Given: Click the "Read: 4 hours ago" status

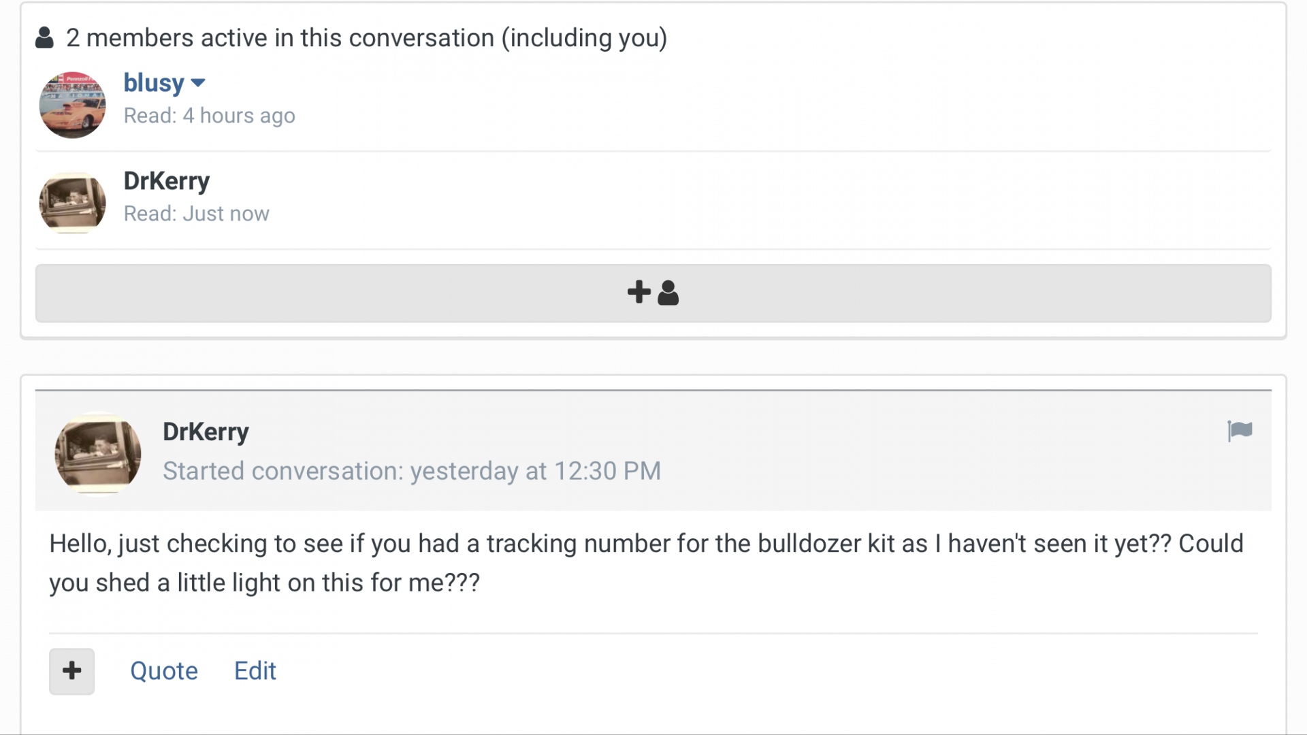Looking at the screenshot, I should 209,116.
